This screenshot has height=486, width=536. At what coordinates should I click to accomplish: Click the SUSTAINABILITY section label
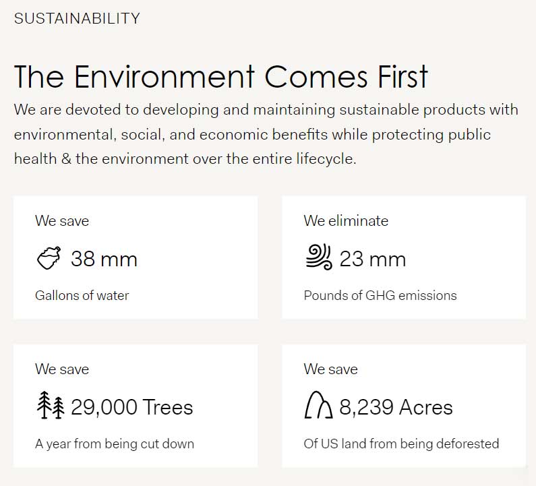pyautogui.click(x=77, y=18)
